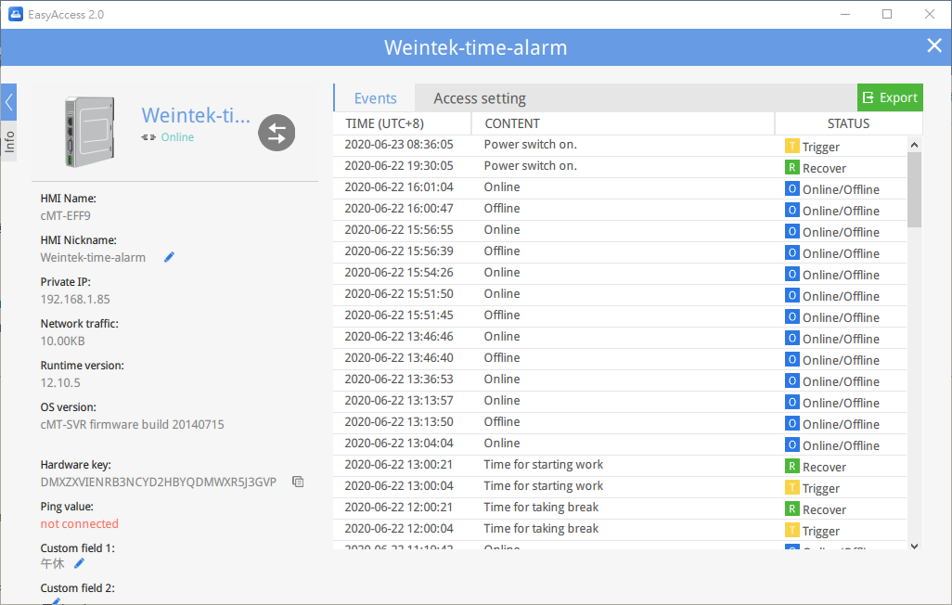Click the scroll down arrow of the events list
This screenshot has height=605, width=952.
click(x=914, y=546)
